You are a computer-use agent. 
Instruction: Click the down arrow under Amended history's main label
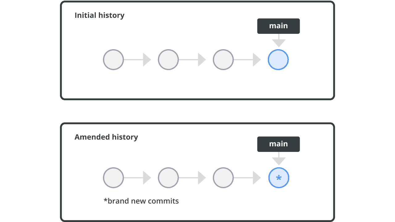point(279,159)
